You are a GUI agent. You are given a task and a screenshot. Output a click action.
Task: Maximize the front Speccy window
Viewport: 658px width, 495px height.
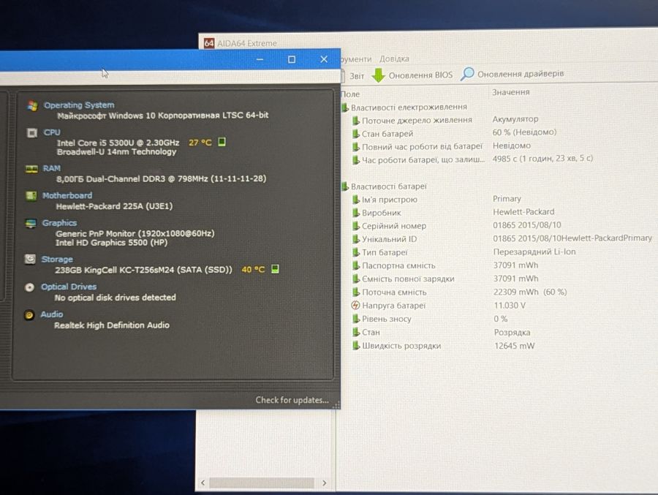pyautogui.click(x=292, y=60)
